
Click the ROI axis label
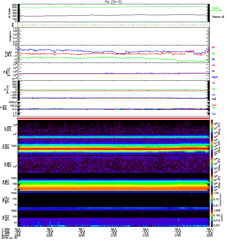coord(13,25)
